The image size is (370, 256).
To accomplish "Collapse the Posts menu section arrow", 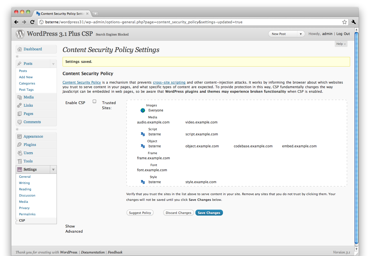I will coord(53,64).
